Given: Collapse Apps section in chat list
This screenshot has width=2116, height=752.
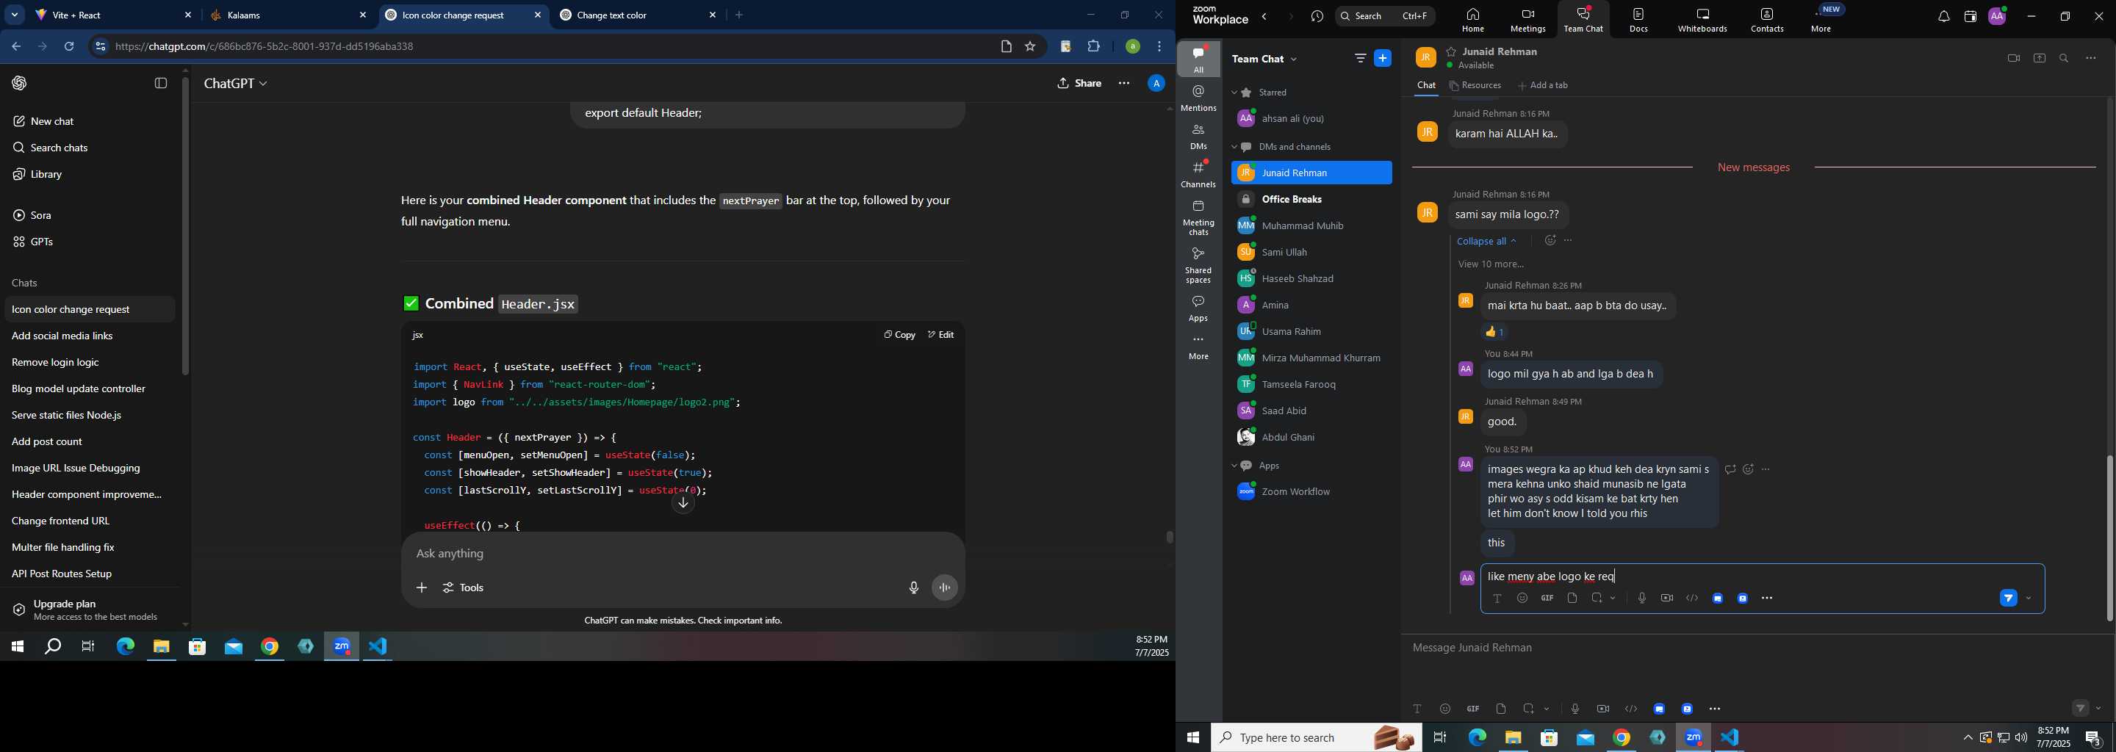Looking at the screenshot, I should 1234,466.
